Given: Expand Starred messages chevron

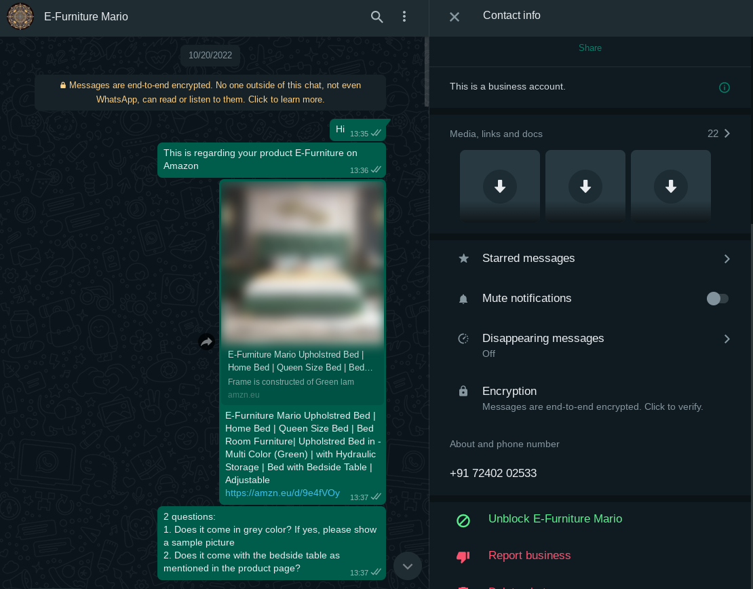Looking at the screenshot, I should pos(727,259).
